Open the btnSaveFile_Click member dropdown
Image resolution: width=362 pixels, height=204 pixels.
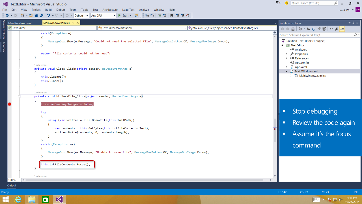pyautogui.click(x=275, y=28)
